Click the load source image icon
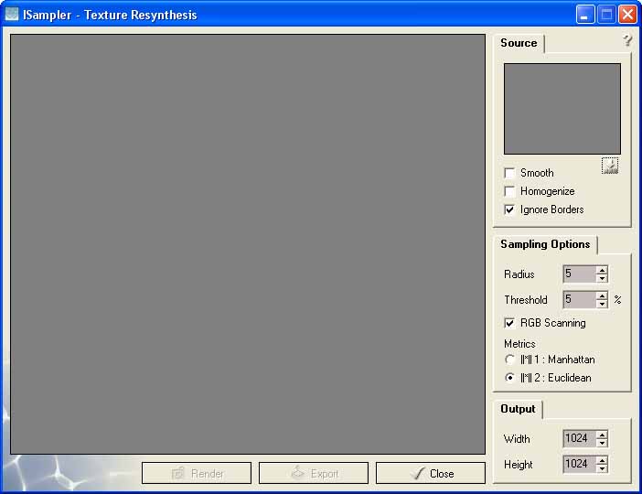 610,165
